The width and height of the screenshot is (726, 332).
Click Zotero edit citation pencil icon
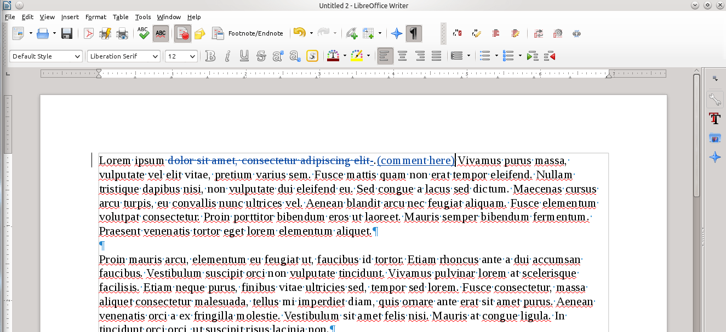476,33
